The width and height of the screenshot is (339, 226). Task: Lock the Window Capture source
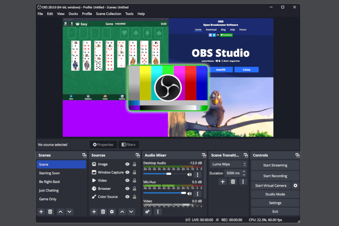point(134,172)
